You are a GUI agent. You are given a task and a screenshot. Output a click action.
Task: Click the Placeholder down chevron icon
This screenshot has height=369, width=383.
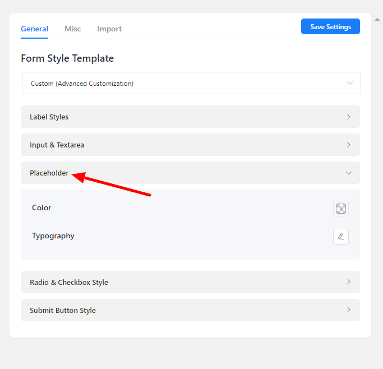(x=349, y=173)
